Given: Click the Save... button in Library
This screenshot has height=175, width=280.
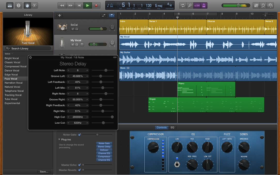Looking at the screenshot, I should click(x=44, y=172).
